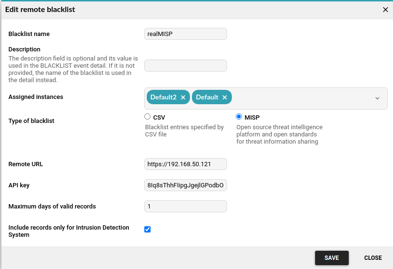Click the 'Assigned instances' label text

[36, 97]
